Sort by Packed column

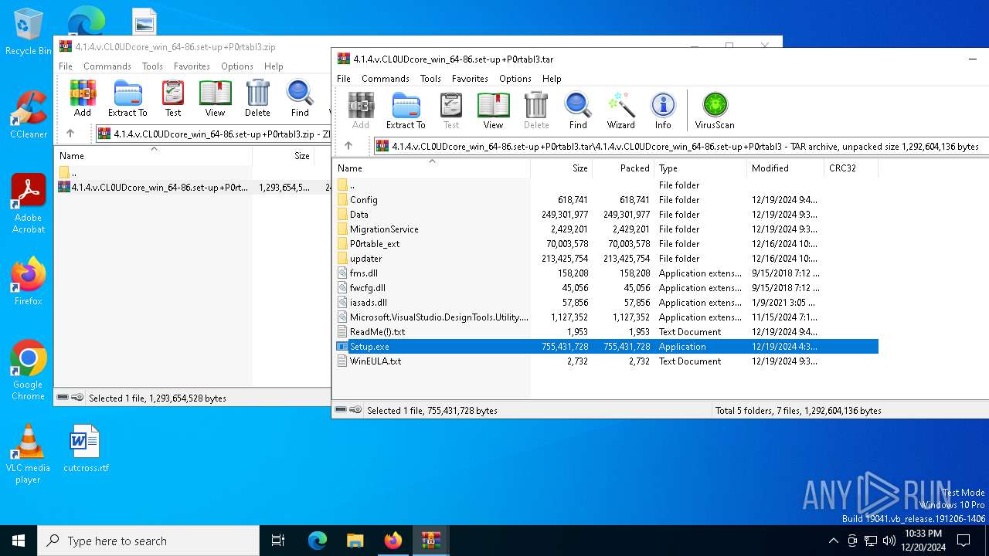[x=624, y=168]
